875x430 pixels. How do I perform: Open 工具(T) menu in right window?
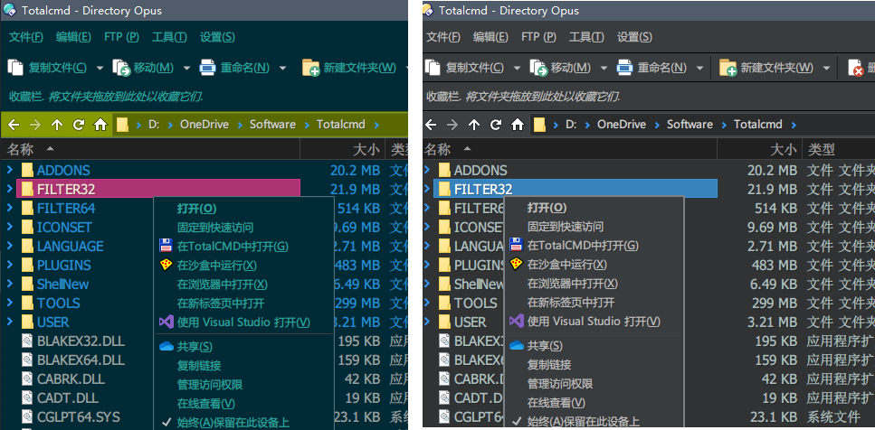pos(586,37)
